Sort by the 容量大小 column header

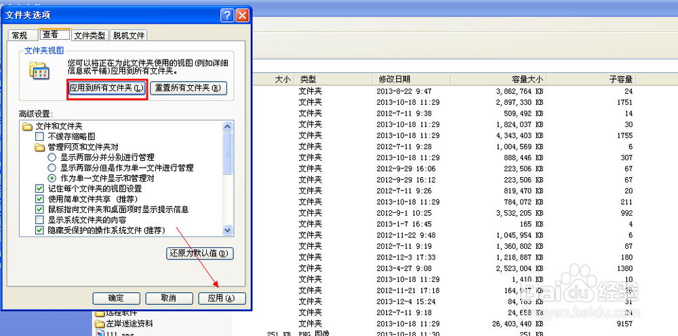(527, 79)
